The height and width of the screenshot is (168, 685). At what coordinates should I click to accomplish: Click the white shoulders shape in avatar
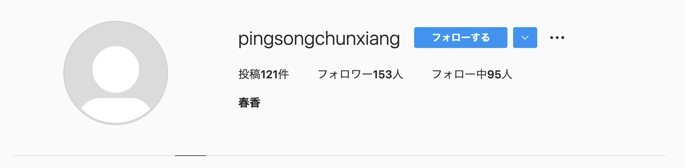(x=116, y=110)
